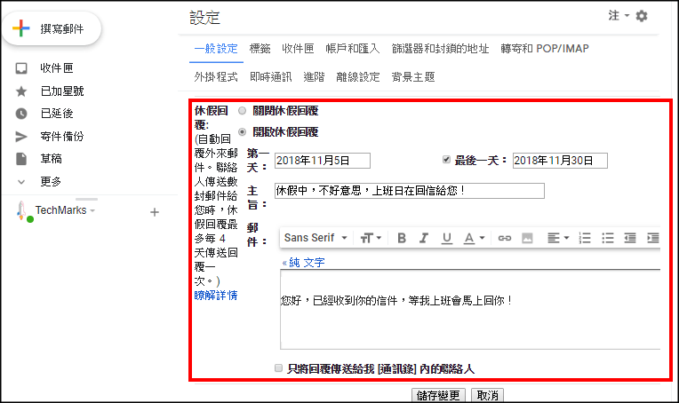Switch to the 離線設定 tab
The height and width of the screenshot is (403, 679).
358,77
